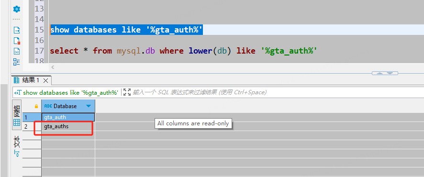Screen dimensions: 424x177
Task: Click the SQL filter expression input field
Action: (278, 92)
